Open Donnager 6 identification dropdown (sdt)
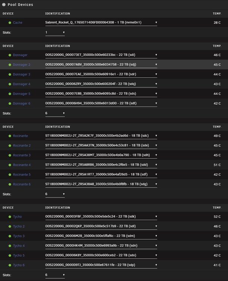This screenshot has width=228, height=281. 101,103
